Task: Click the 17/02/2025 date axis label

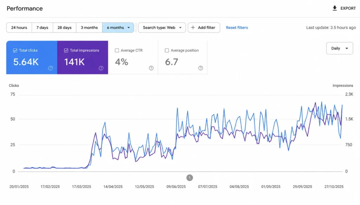Action: [50, 187]
